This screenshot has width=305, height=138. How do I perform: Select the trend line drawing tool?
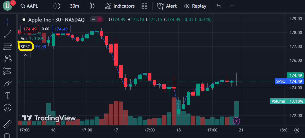click(x=8, y=34)
